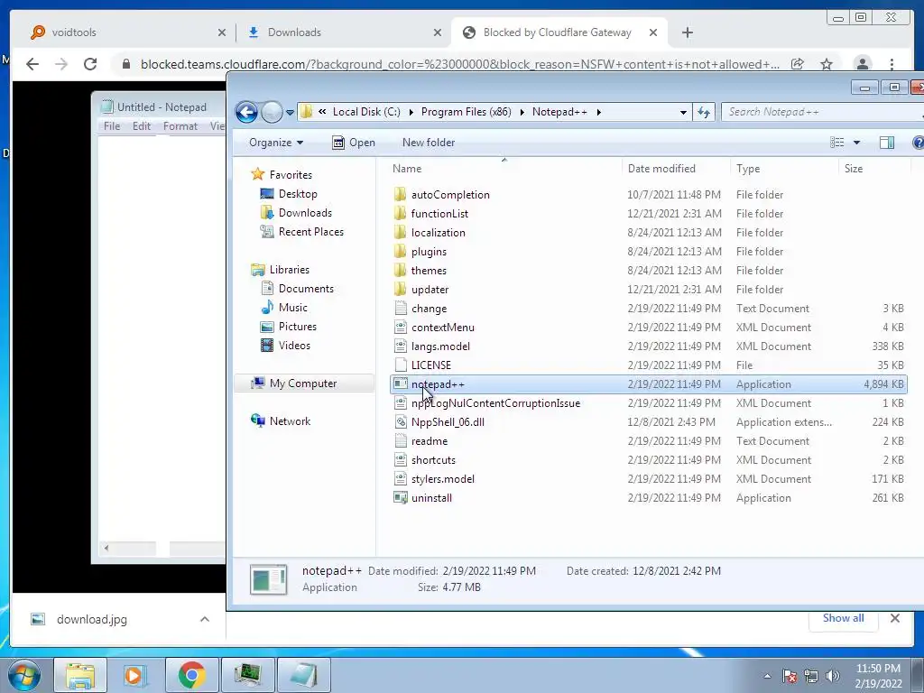Sort by Date modified column
This screenshot has height=693, width=924.
click(661, 169)
